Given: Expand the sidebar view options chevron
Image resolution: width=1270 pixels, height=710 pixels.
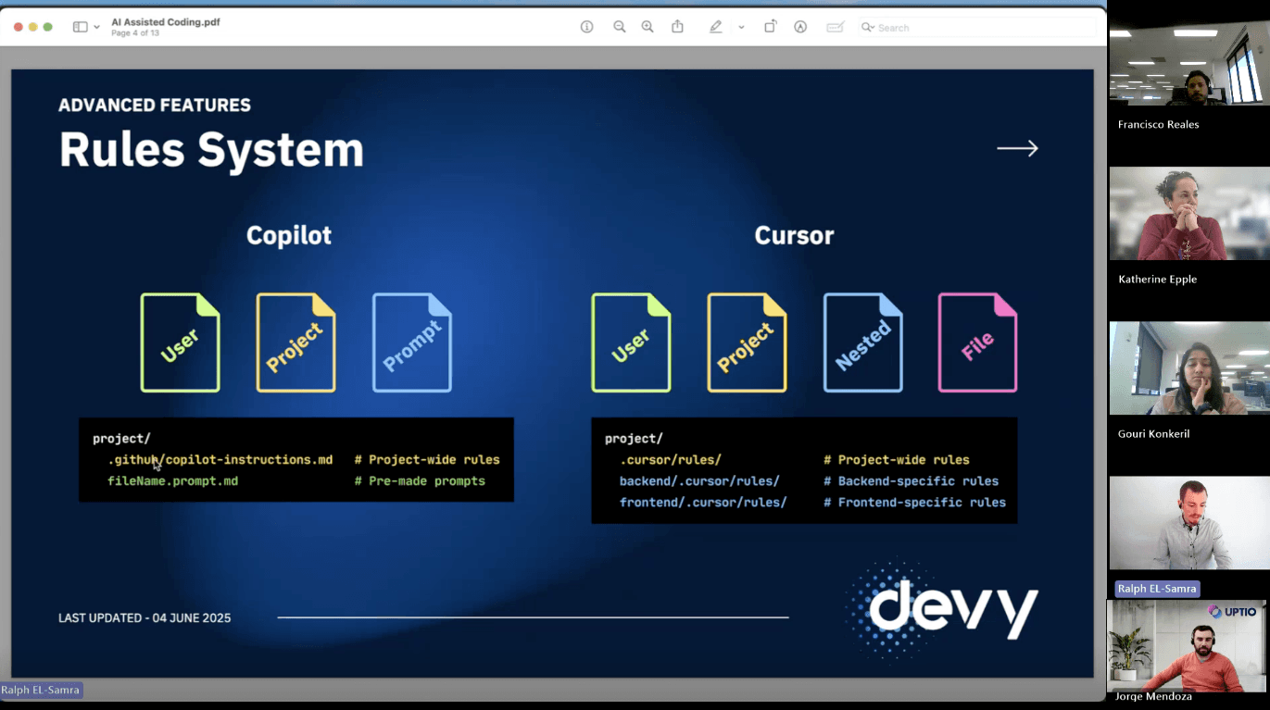Looking at the screenshot, I should [97, 27].
